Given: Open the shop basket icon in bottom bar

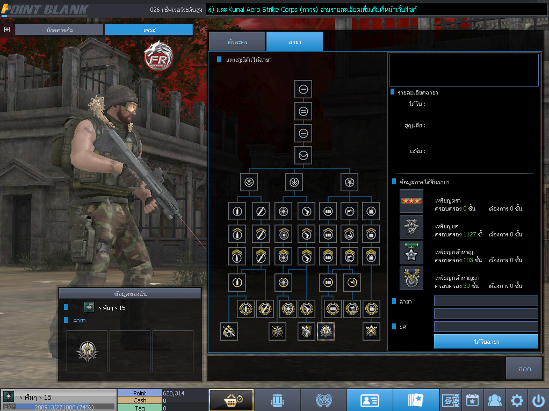Looking at the screenshot, I should [231, 400].
